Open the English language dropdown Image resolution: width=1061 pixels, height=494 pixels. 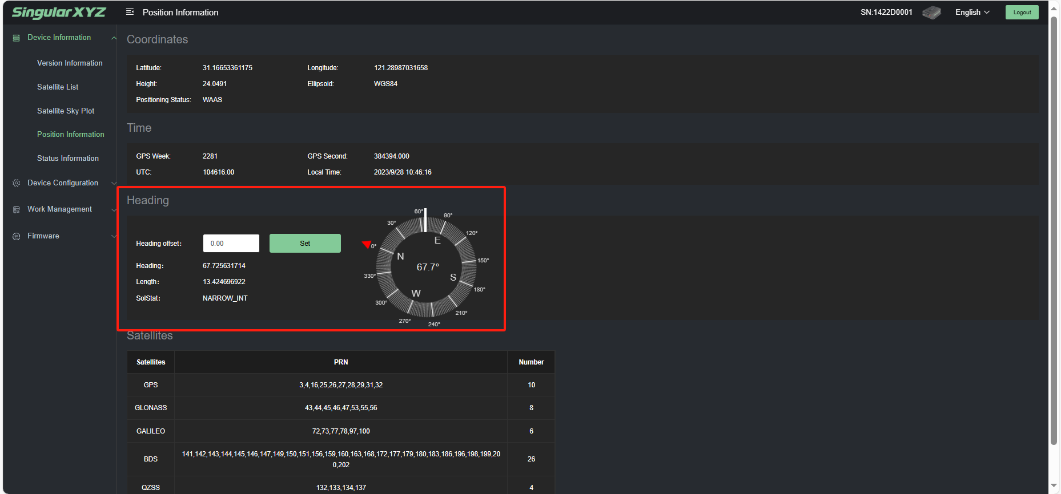[972, 13]
